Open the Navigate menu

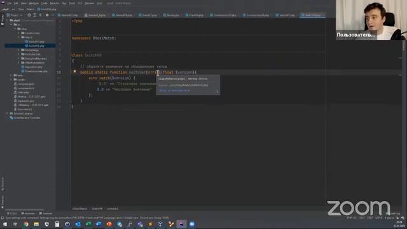click(34, 3)
